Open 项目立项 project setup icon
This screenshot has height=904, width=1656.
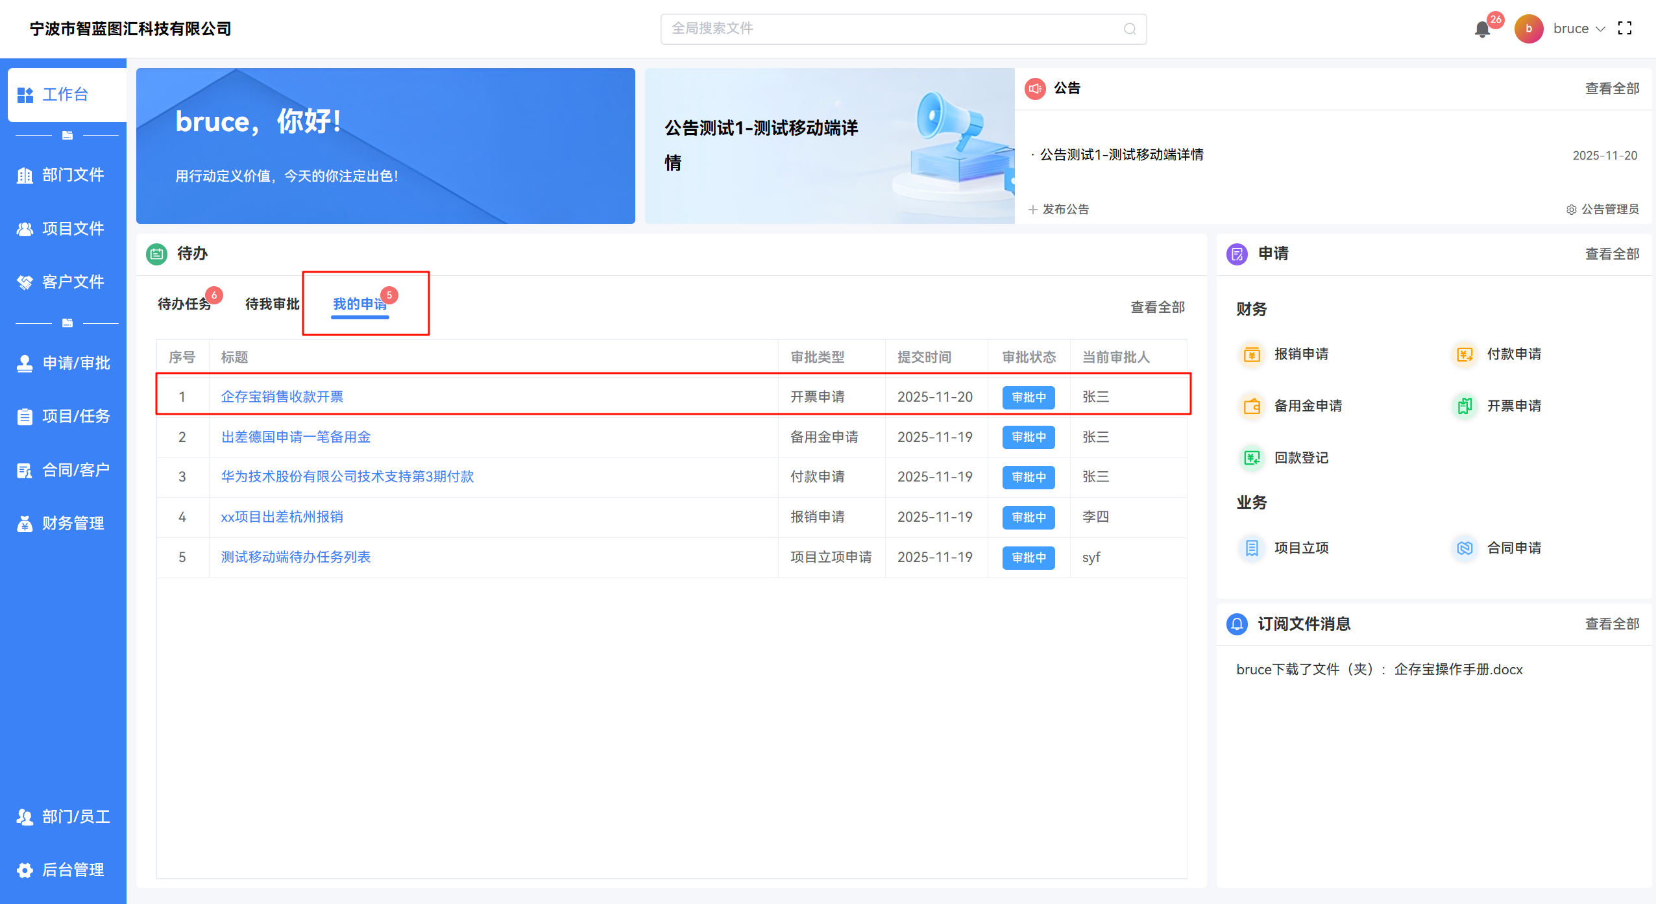point(1252,548)
